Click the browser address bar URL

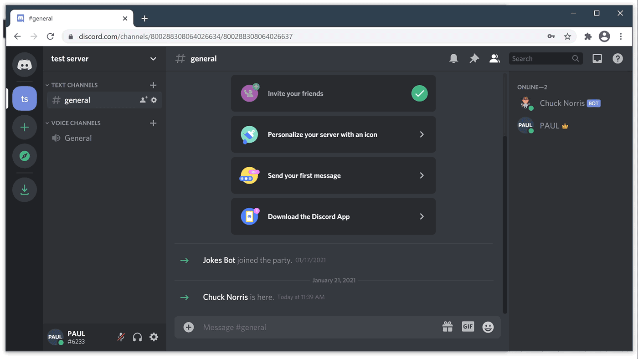coord(185,36)
